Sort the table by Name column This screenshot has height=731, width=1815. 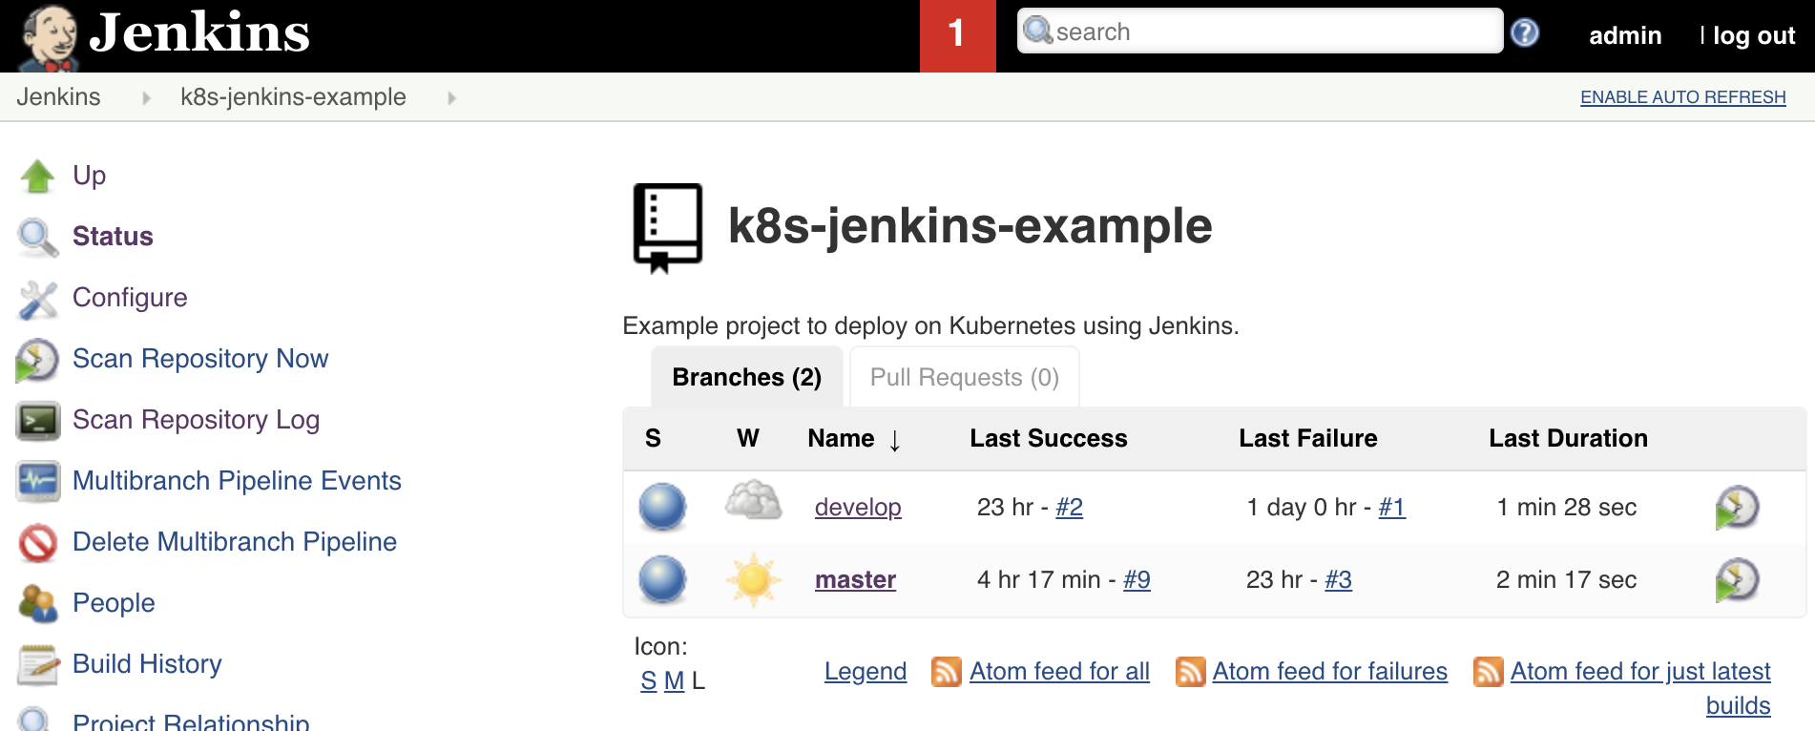point(854,438)
